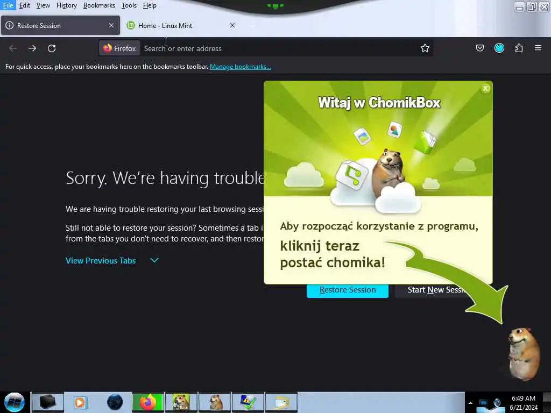Close the Restore Session tab
551x413 pixels.
[111, 25]
